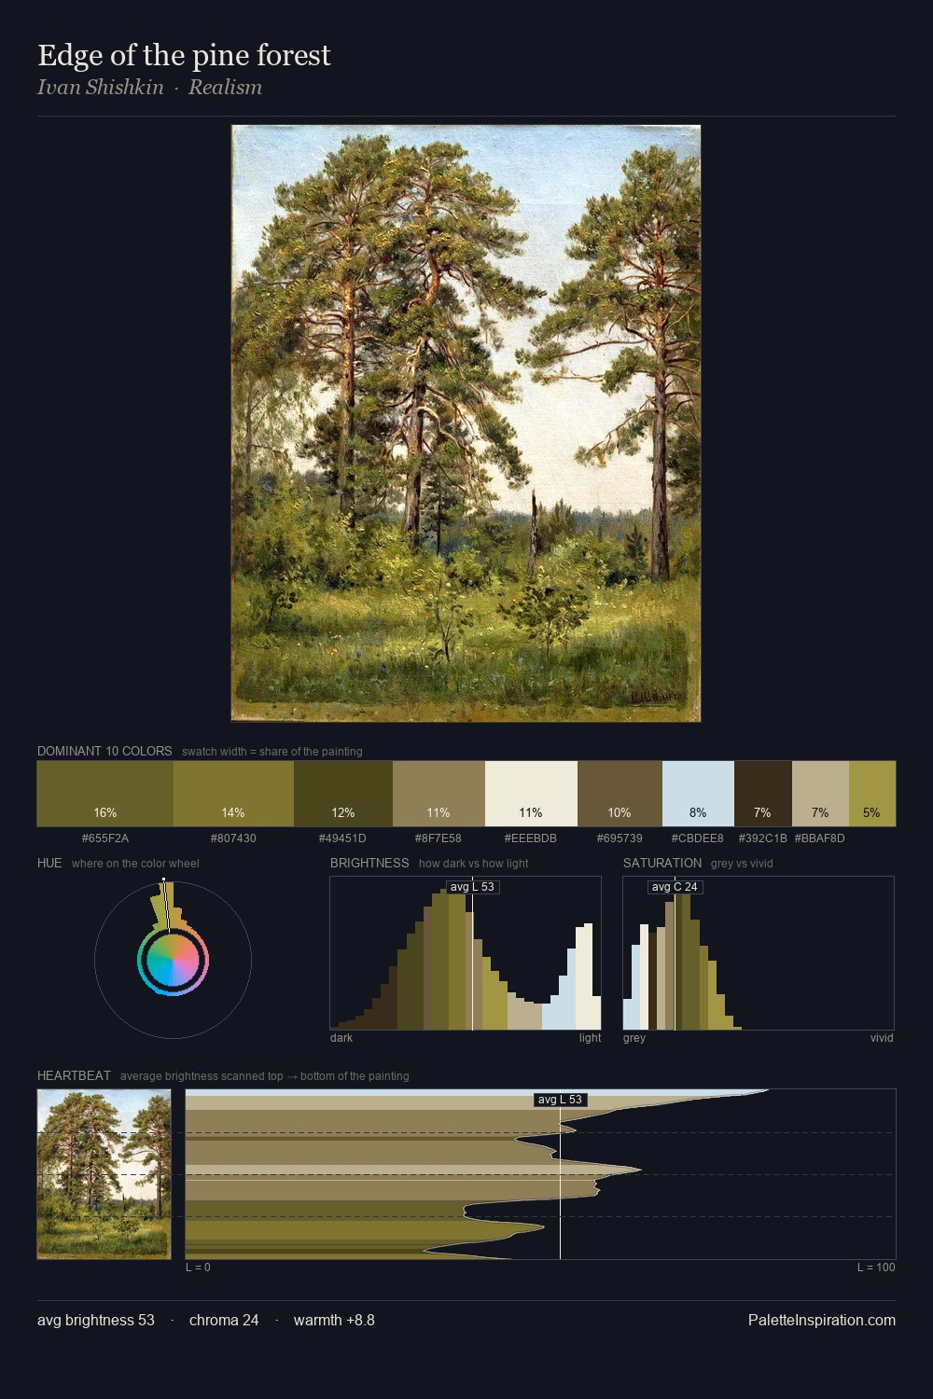The width and height of the screenshot is (933, 1399).
Task: Click the 'dark' axis label
Action: (x=341, y=1037)
